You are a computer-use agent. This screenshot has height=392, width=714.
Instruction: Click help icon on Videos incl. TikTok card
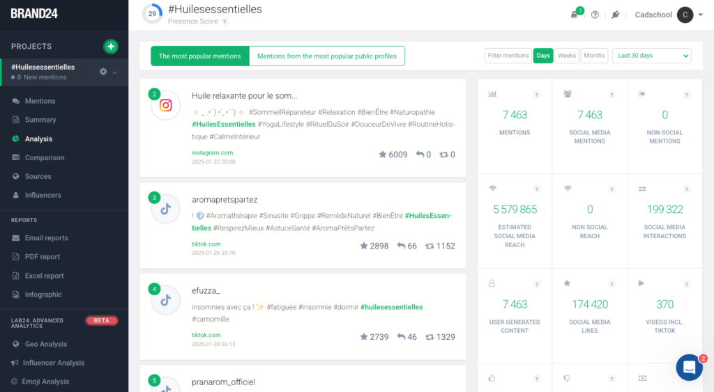pos(687,284)
